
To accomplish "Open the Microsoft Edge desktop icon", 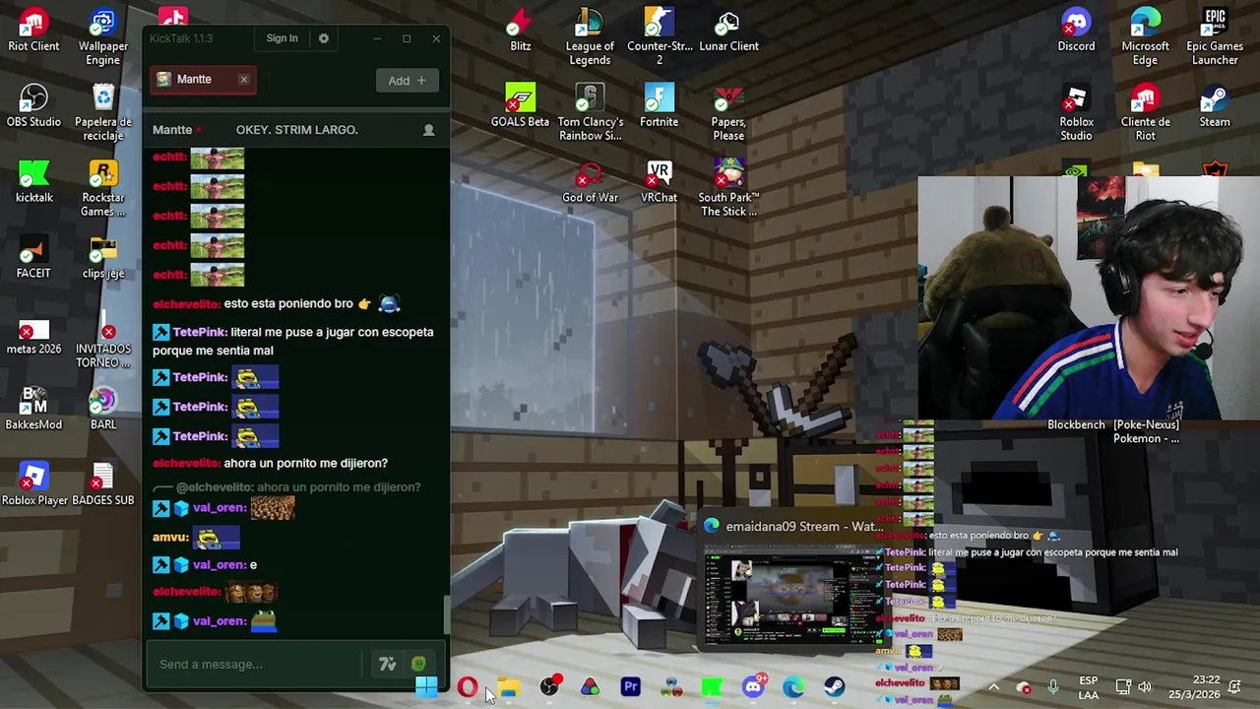I will [1145, 37].
